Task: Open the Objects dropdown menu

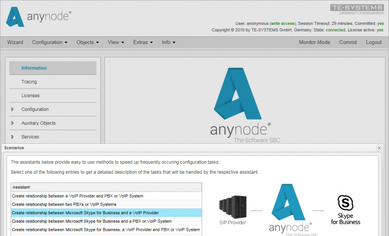Action: pyautogui.click(x=88, y=42)
